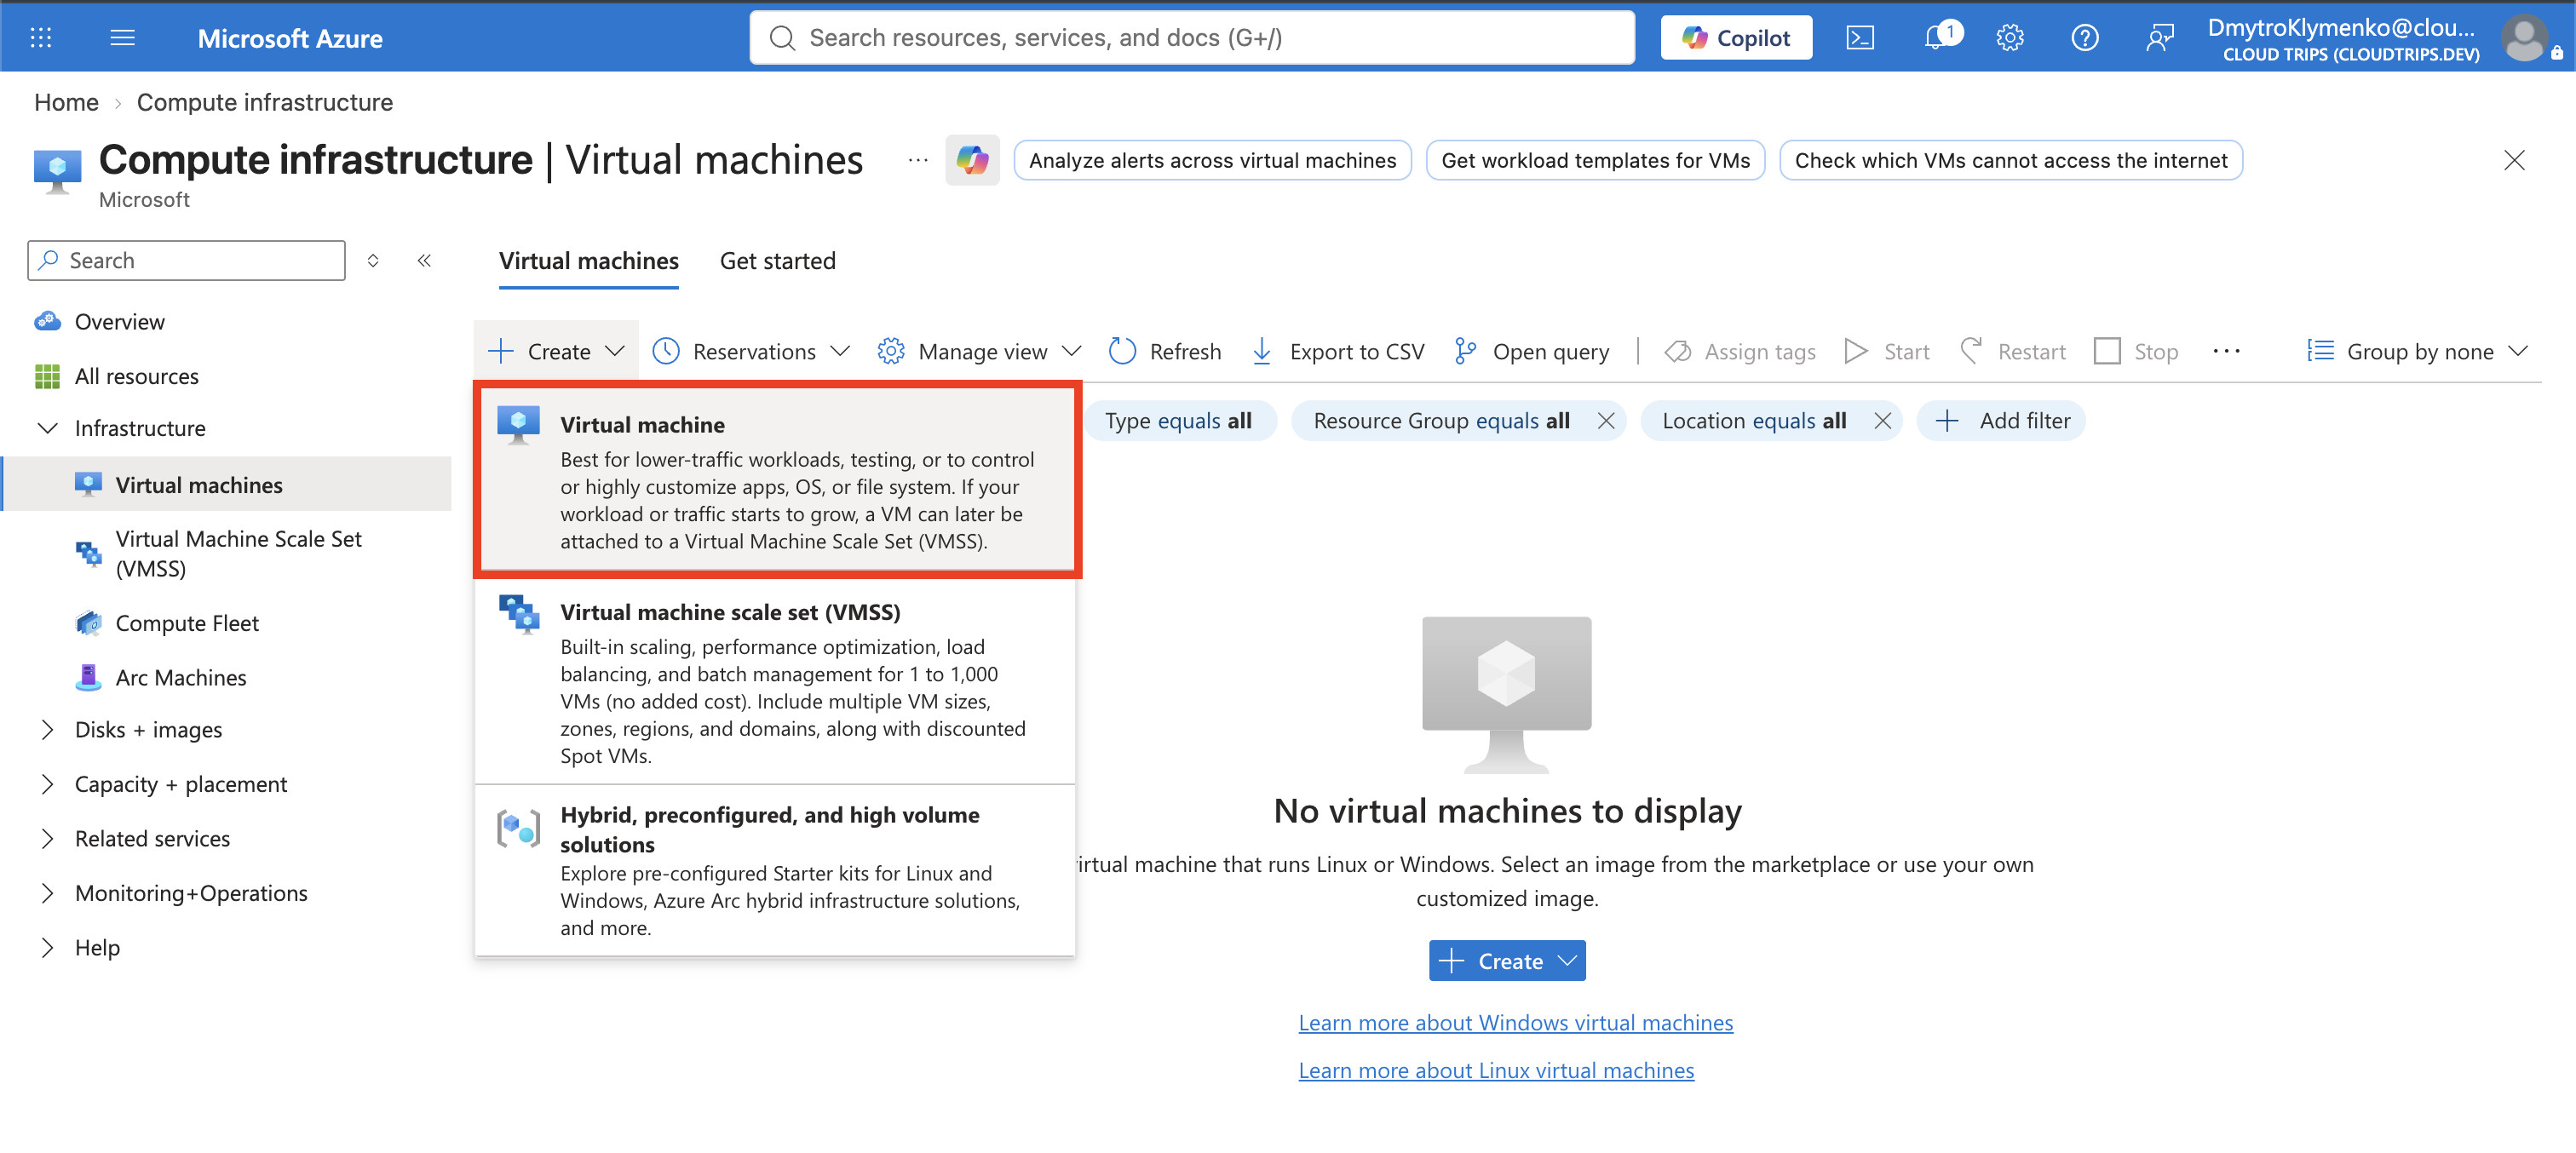This screenshot has width=2576, height=1153.
Task: Click the Type equals all filter
Action: (1178, 421)
